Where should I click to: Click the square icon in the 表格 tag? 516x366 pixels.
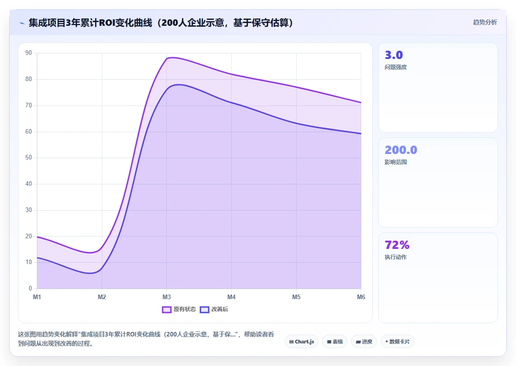(329, 342)
